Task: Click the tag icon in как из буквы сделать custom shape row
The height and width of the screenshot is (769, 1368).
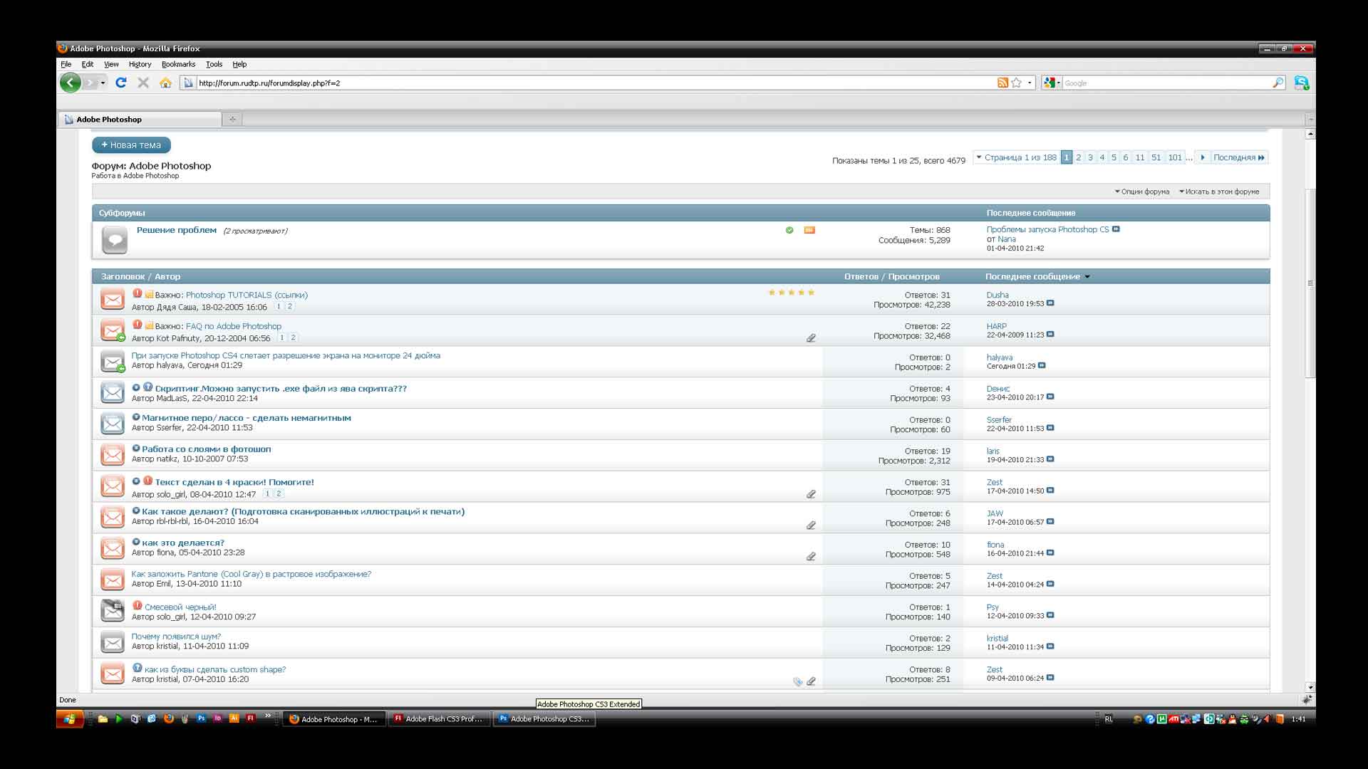Action: click(797, 681)
